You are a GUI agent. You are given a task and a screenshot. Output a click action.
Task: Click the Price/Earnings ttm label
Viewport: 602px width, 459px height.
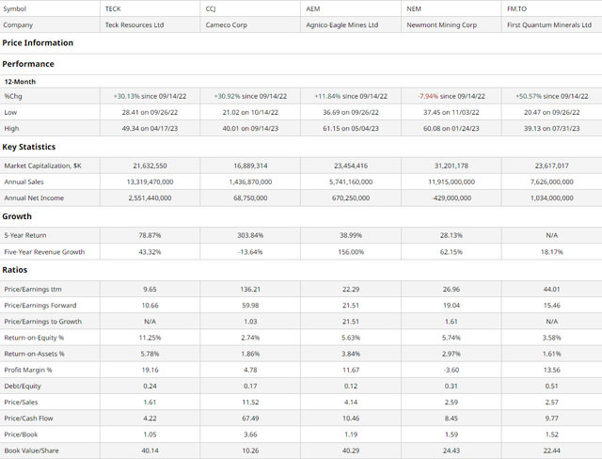pyautogui.click(x=33, y=290)
